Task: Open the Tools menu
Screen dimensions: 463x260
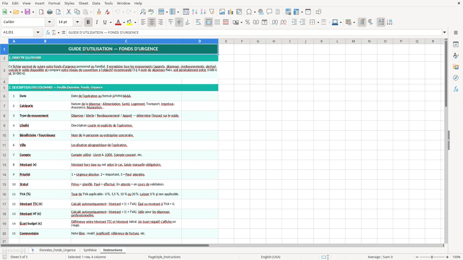Action: tap(108, 3)
